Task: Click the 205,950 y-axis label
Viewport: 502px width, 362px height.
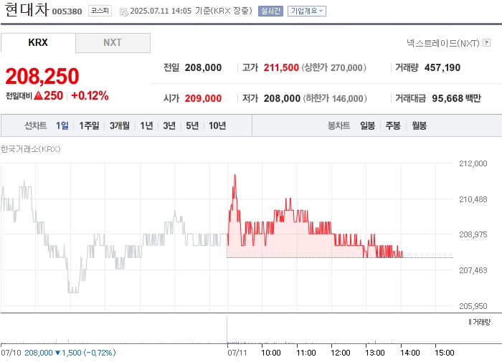Action: 473,306
